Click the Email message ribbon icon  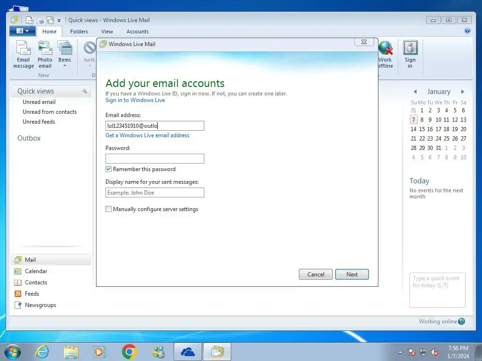[x=24, y=55]
